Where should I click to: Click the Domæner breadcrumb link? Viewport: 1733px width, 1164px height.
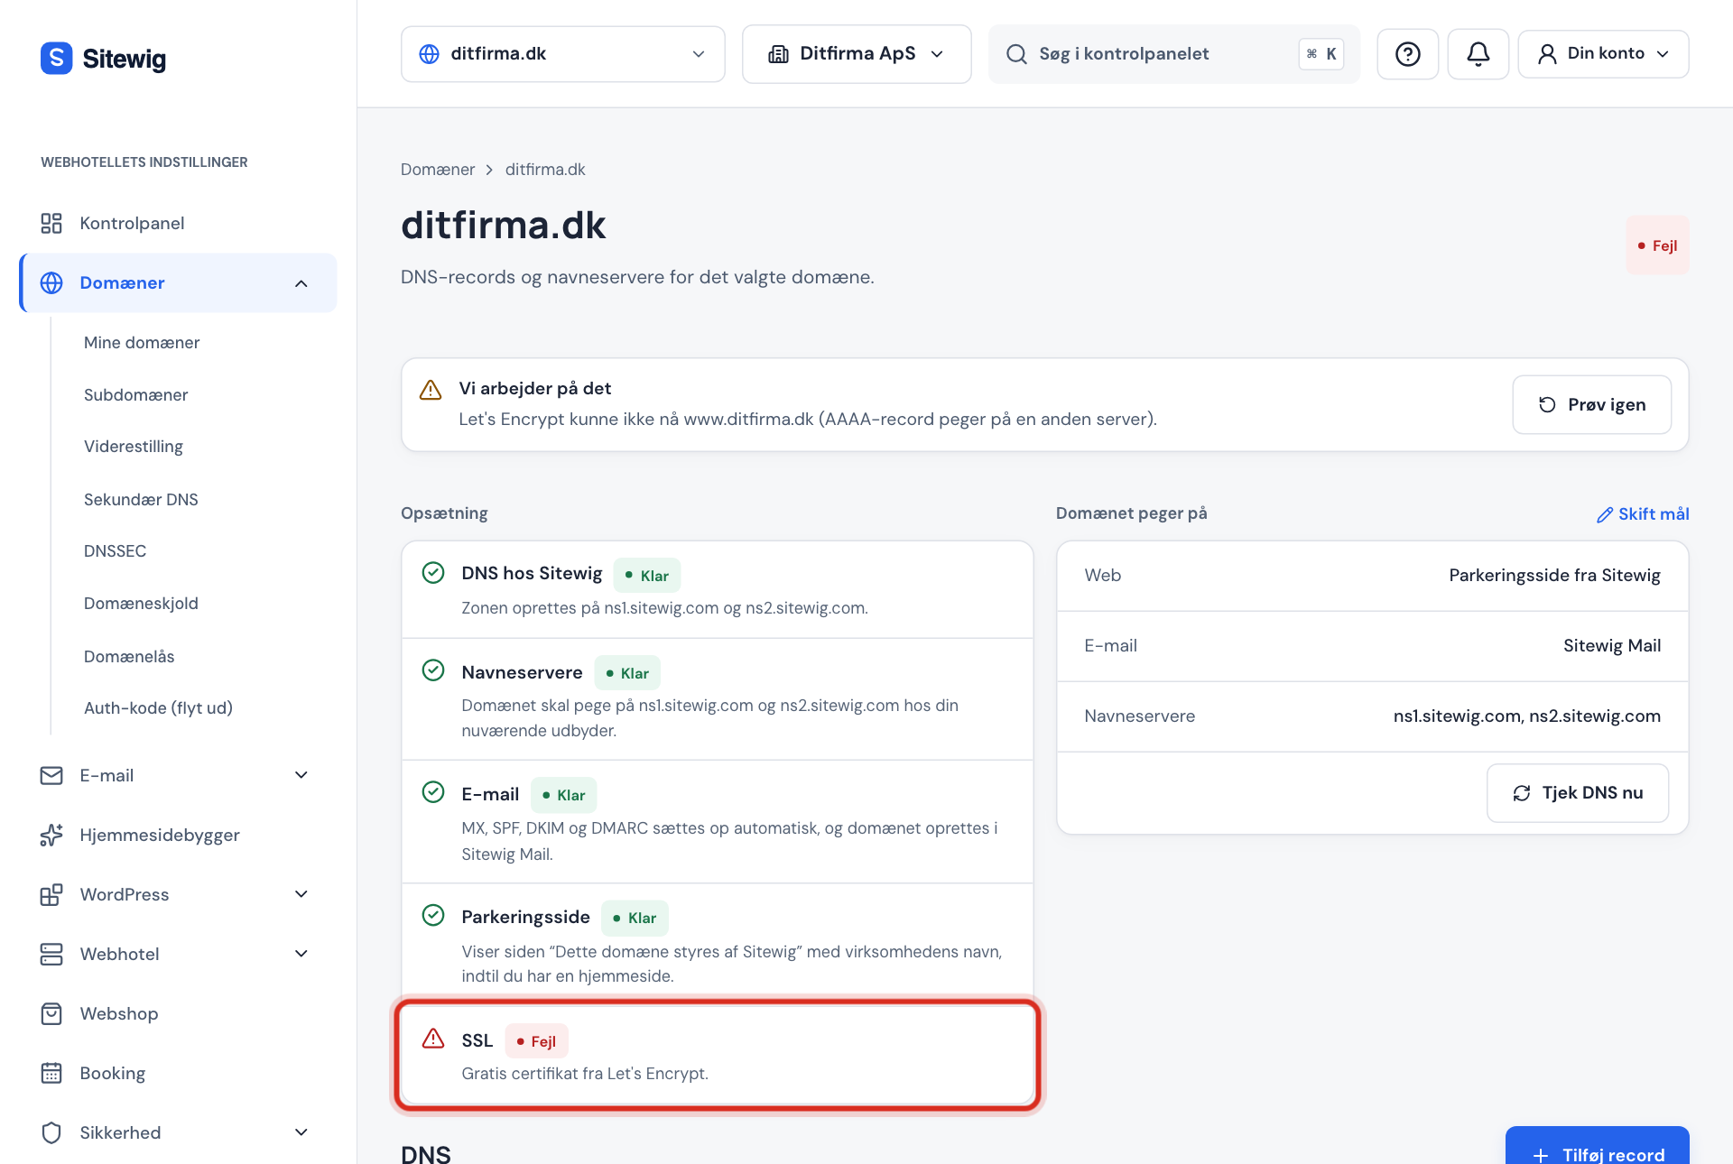[x=438, y=170]
